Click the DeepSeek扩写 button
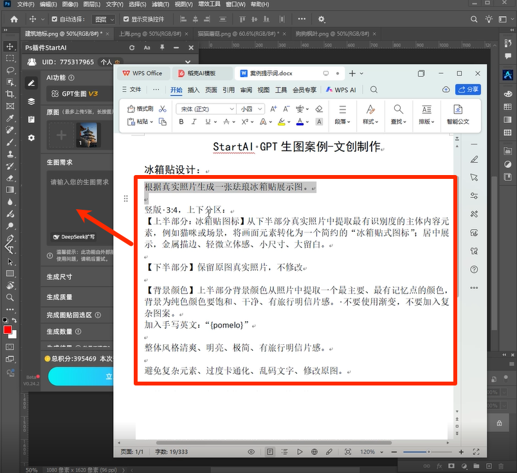Viewport: 517px width, 473px height. [x=74, y=237]
